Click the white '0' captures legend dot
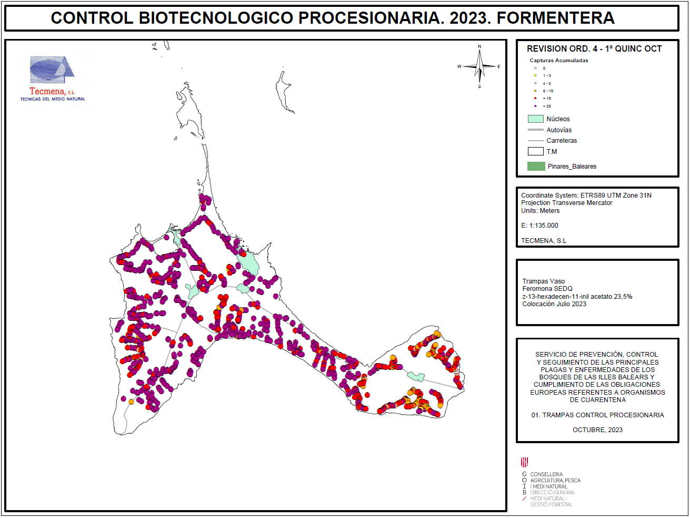The height and width of the screenshot is (518, 690). click(535, 68)
